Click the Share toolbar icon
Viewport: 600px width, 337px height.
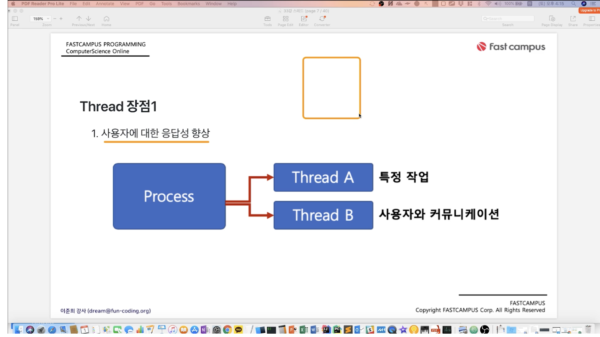click(573, 19)
